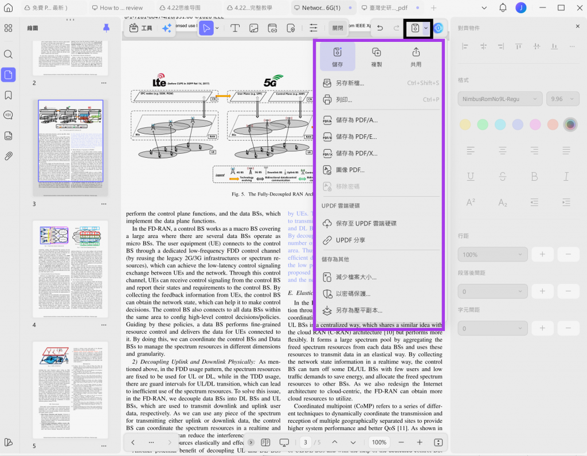Select the text insertion tool
Viewport: 587px width, 456px height.
(234, 28)
